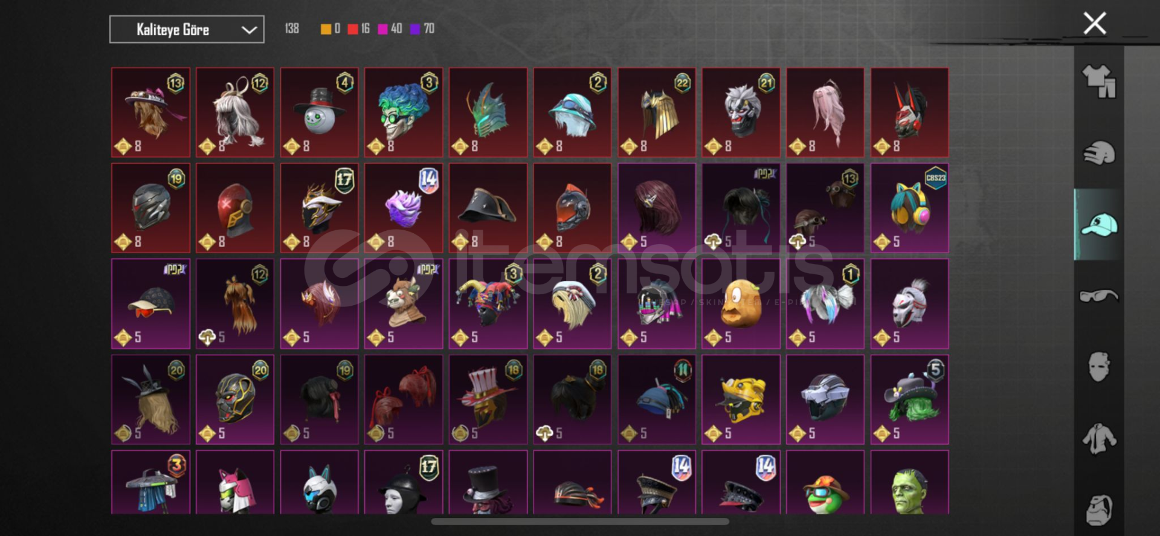This screenshot has width=1160, height=536.
Task: Close the inventory with the X button
Action: [x=1094, y=24]
